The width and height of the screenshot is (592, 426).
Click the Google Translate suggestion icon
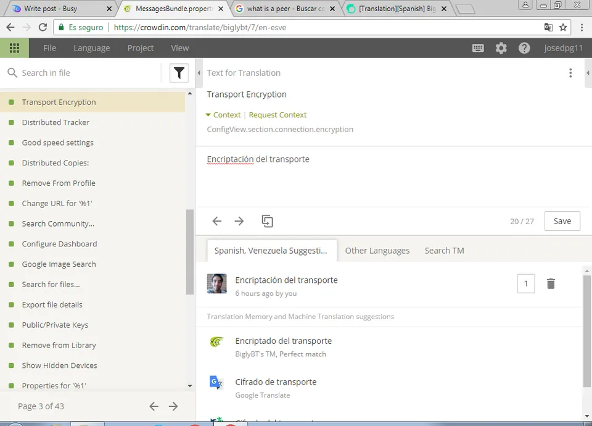pos(216,382)
